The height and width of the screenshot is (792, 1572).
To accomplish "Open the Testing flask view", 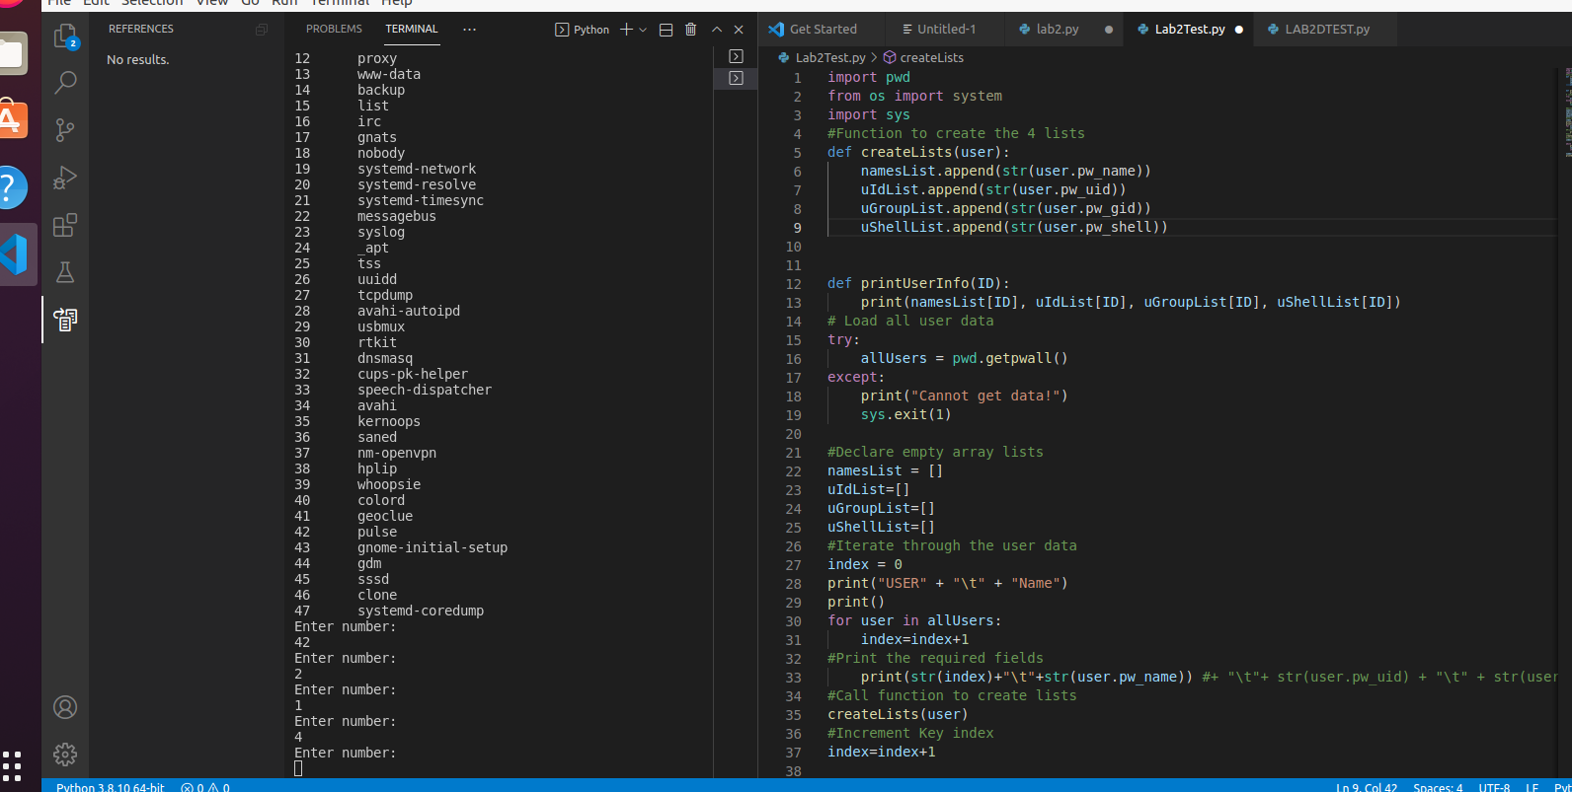I will [65, 272].
